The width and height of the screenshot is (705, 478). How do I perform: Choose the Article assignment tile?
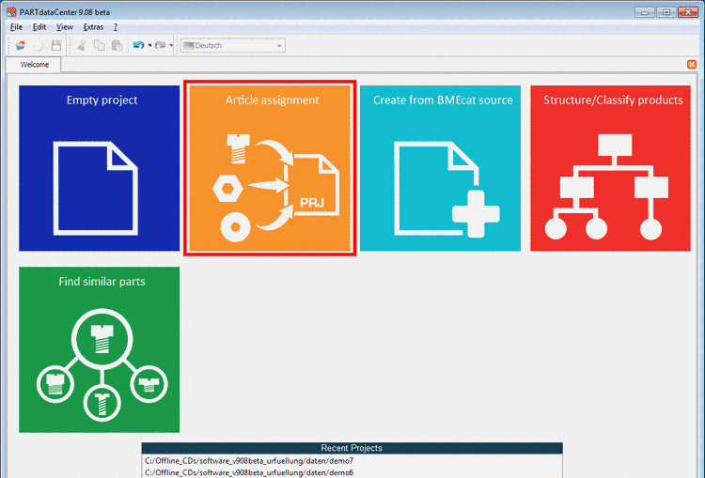pyautogui.click(x=270, y=168)
